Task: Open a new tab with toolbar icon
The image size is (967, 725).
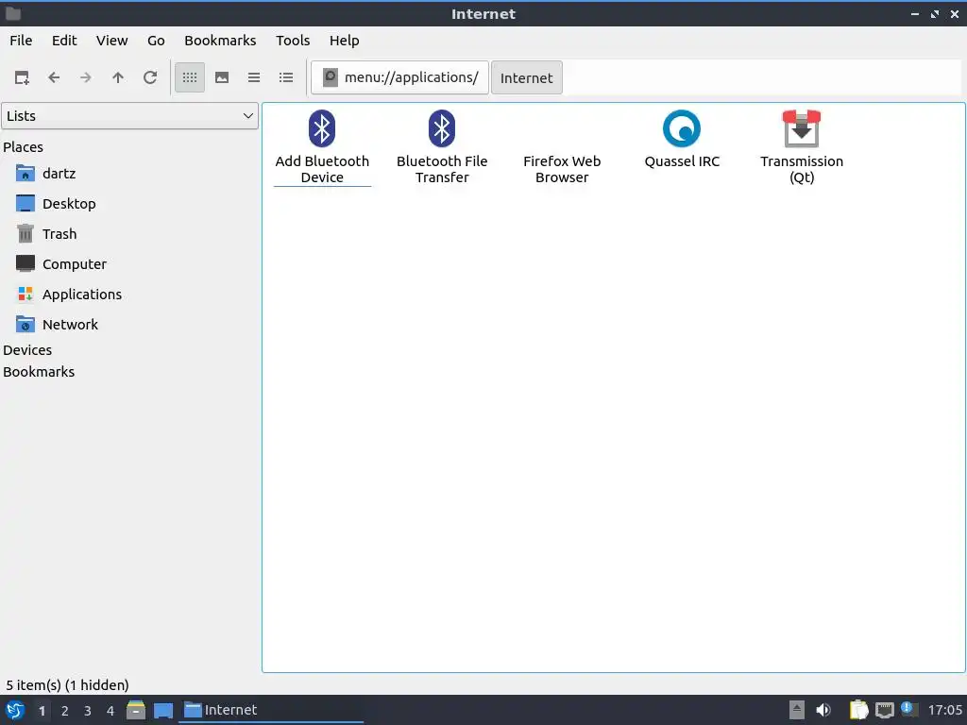Action: tap(22, 77)
